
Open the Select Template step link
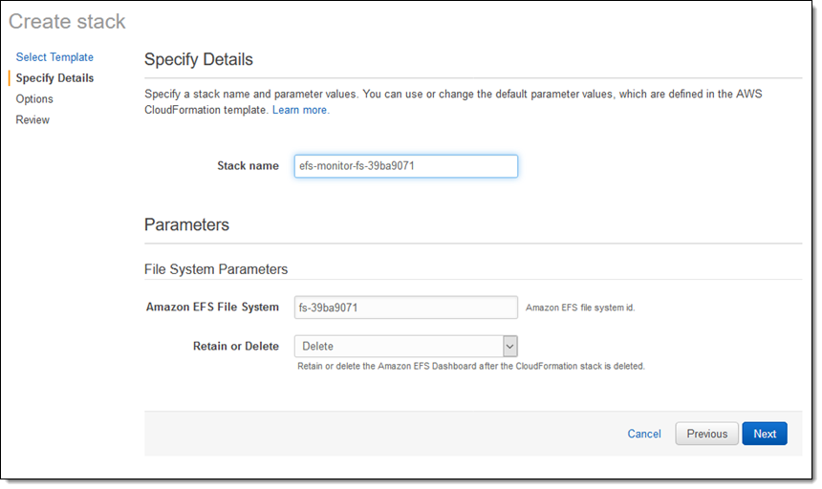(54, 57)
